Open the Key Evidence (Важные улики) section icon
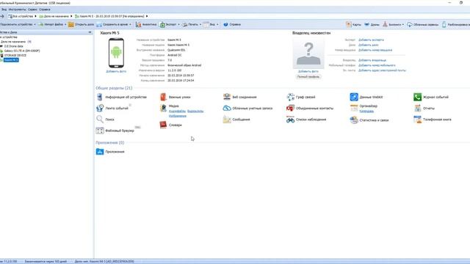Image resolution: width=470 pixels, height=264 pixels. point(163,97)
